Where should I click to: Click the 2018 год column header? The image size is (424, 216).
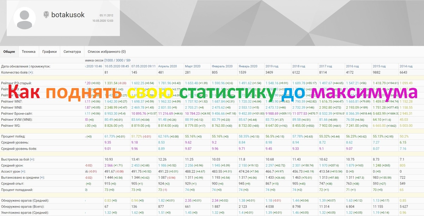[299, 66]
